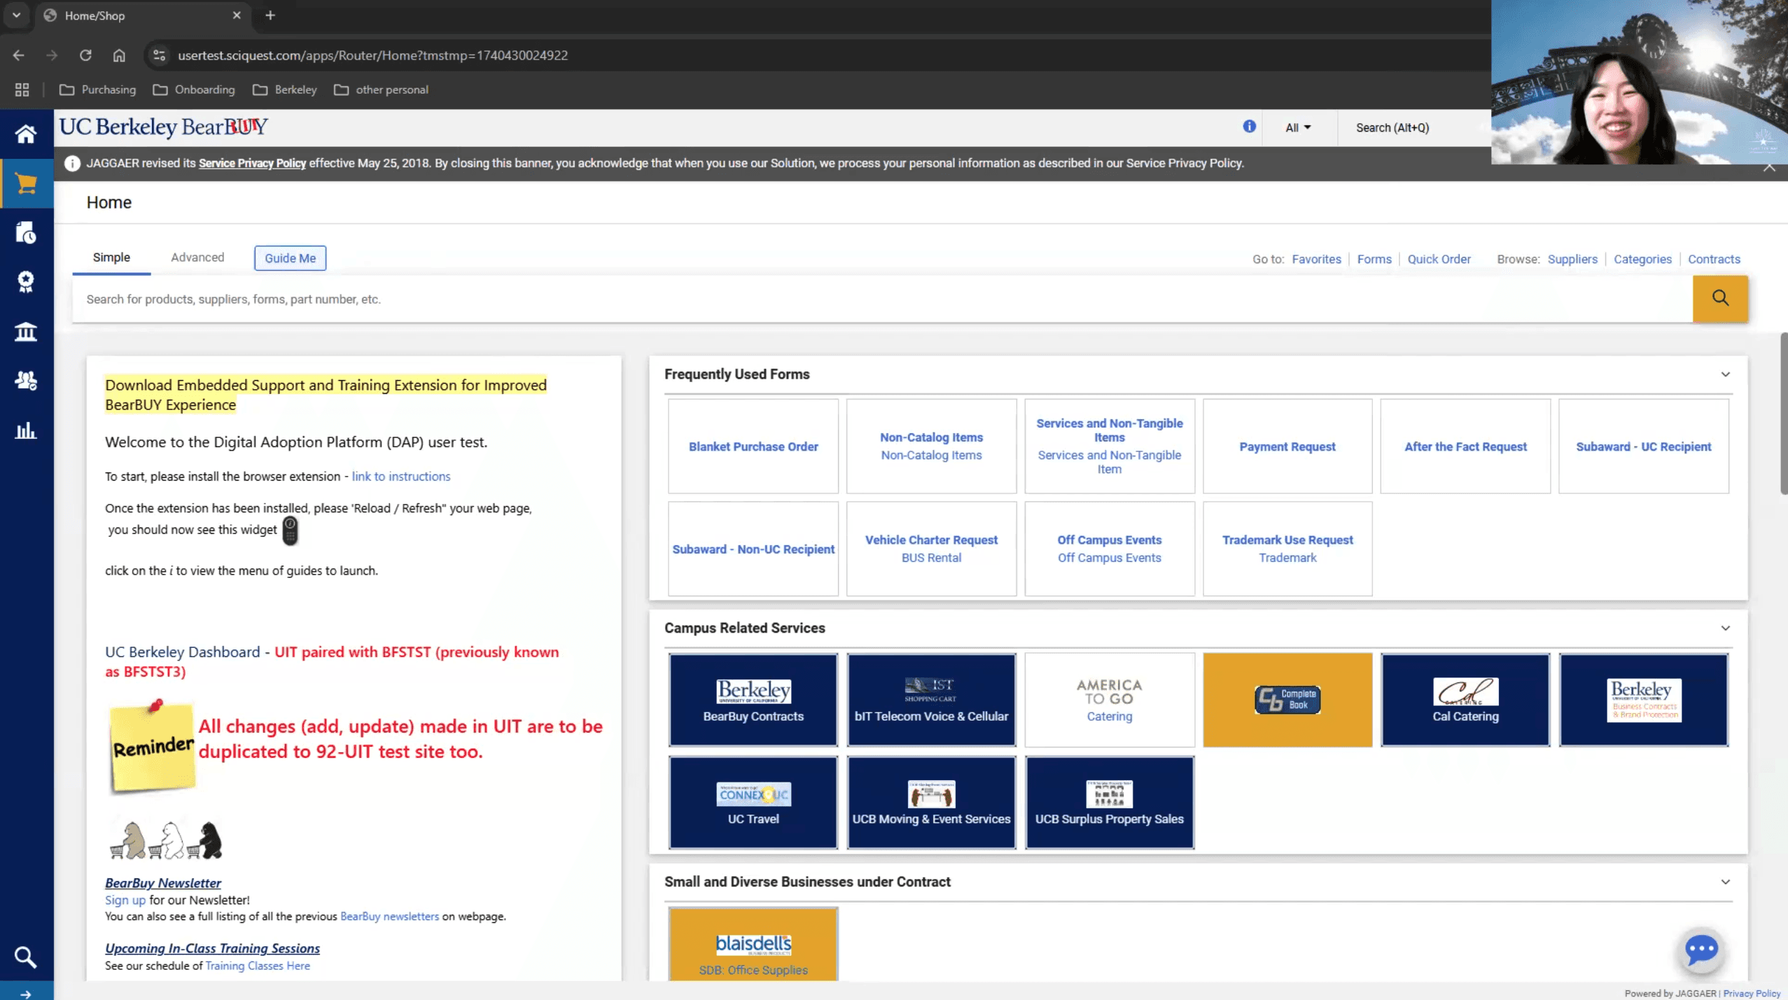Image resolution: width=1788 pixels, height=1000 pixels.
Task: Select the Simple search tab
Action: [111, 258]
